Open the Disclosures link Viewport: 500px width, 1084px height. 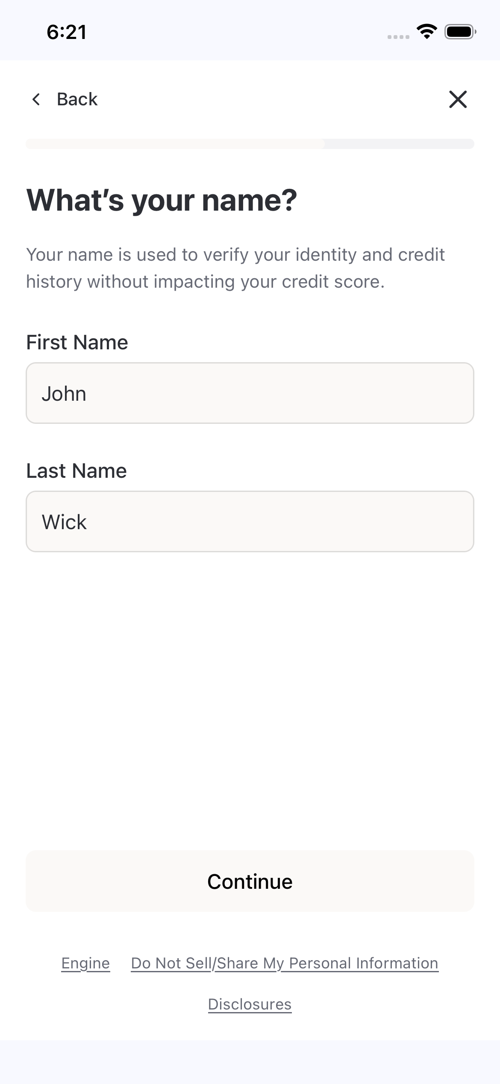[250, 1004]
